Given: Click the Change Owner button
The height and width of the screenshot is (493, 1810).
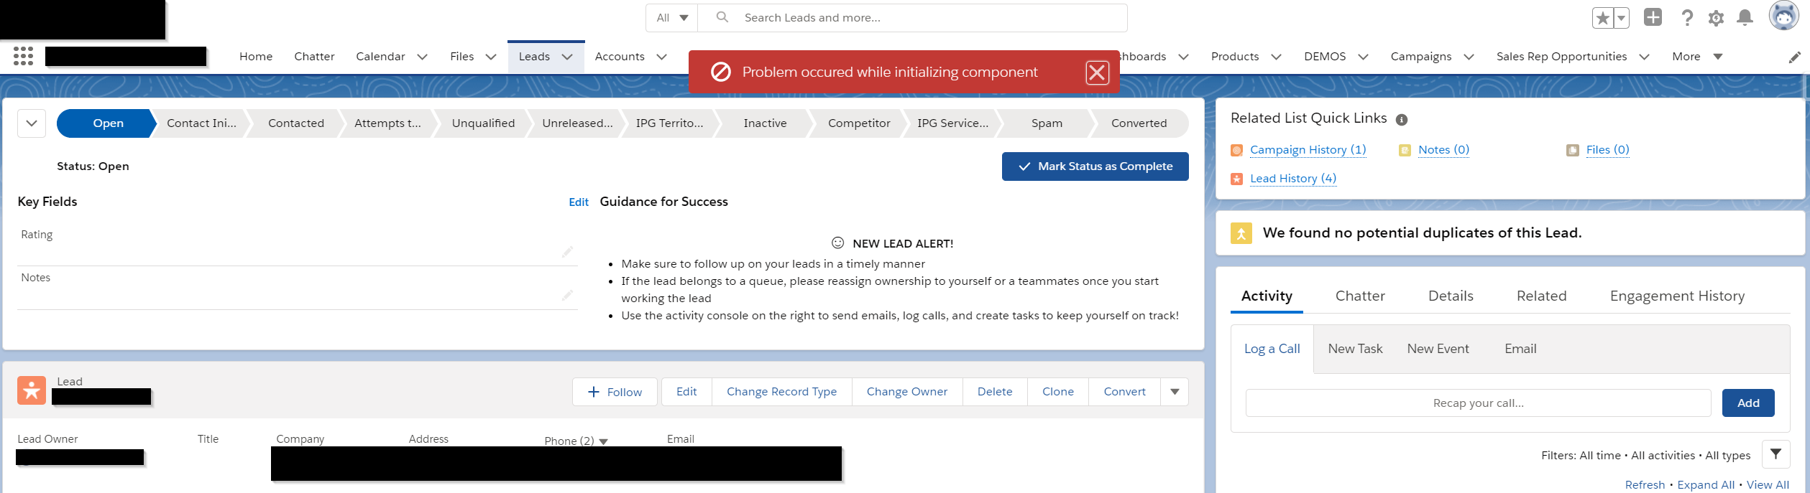Looking at the screenshot, I should pos(906,392).
